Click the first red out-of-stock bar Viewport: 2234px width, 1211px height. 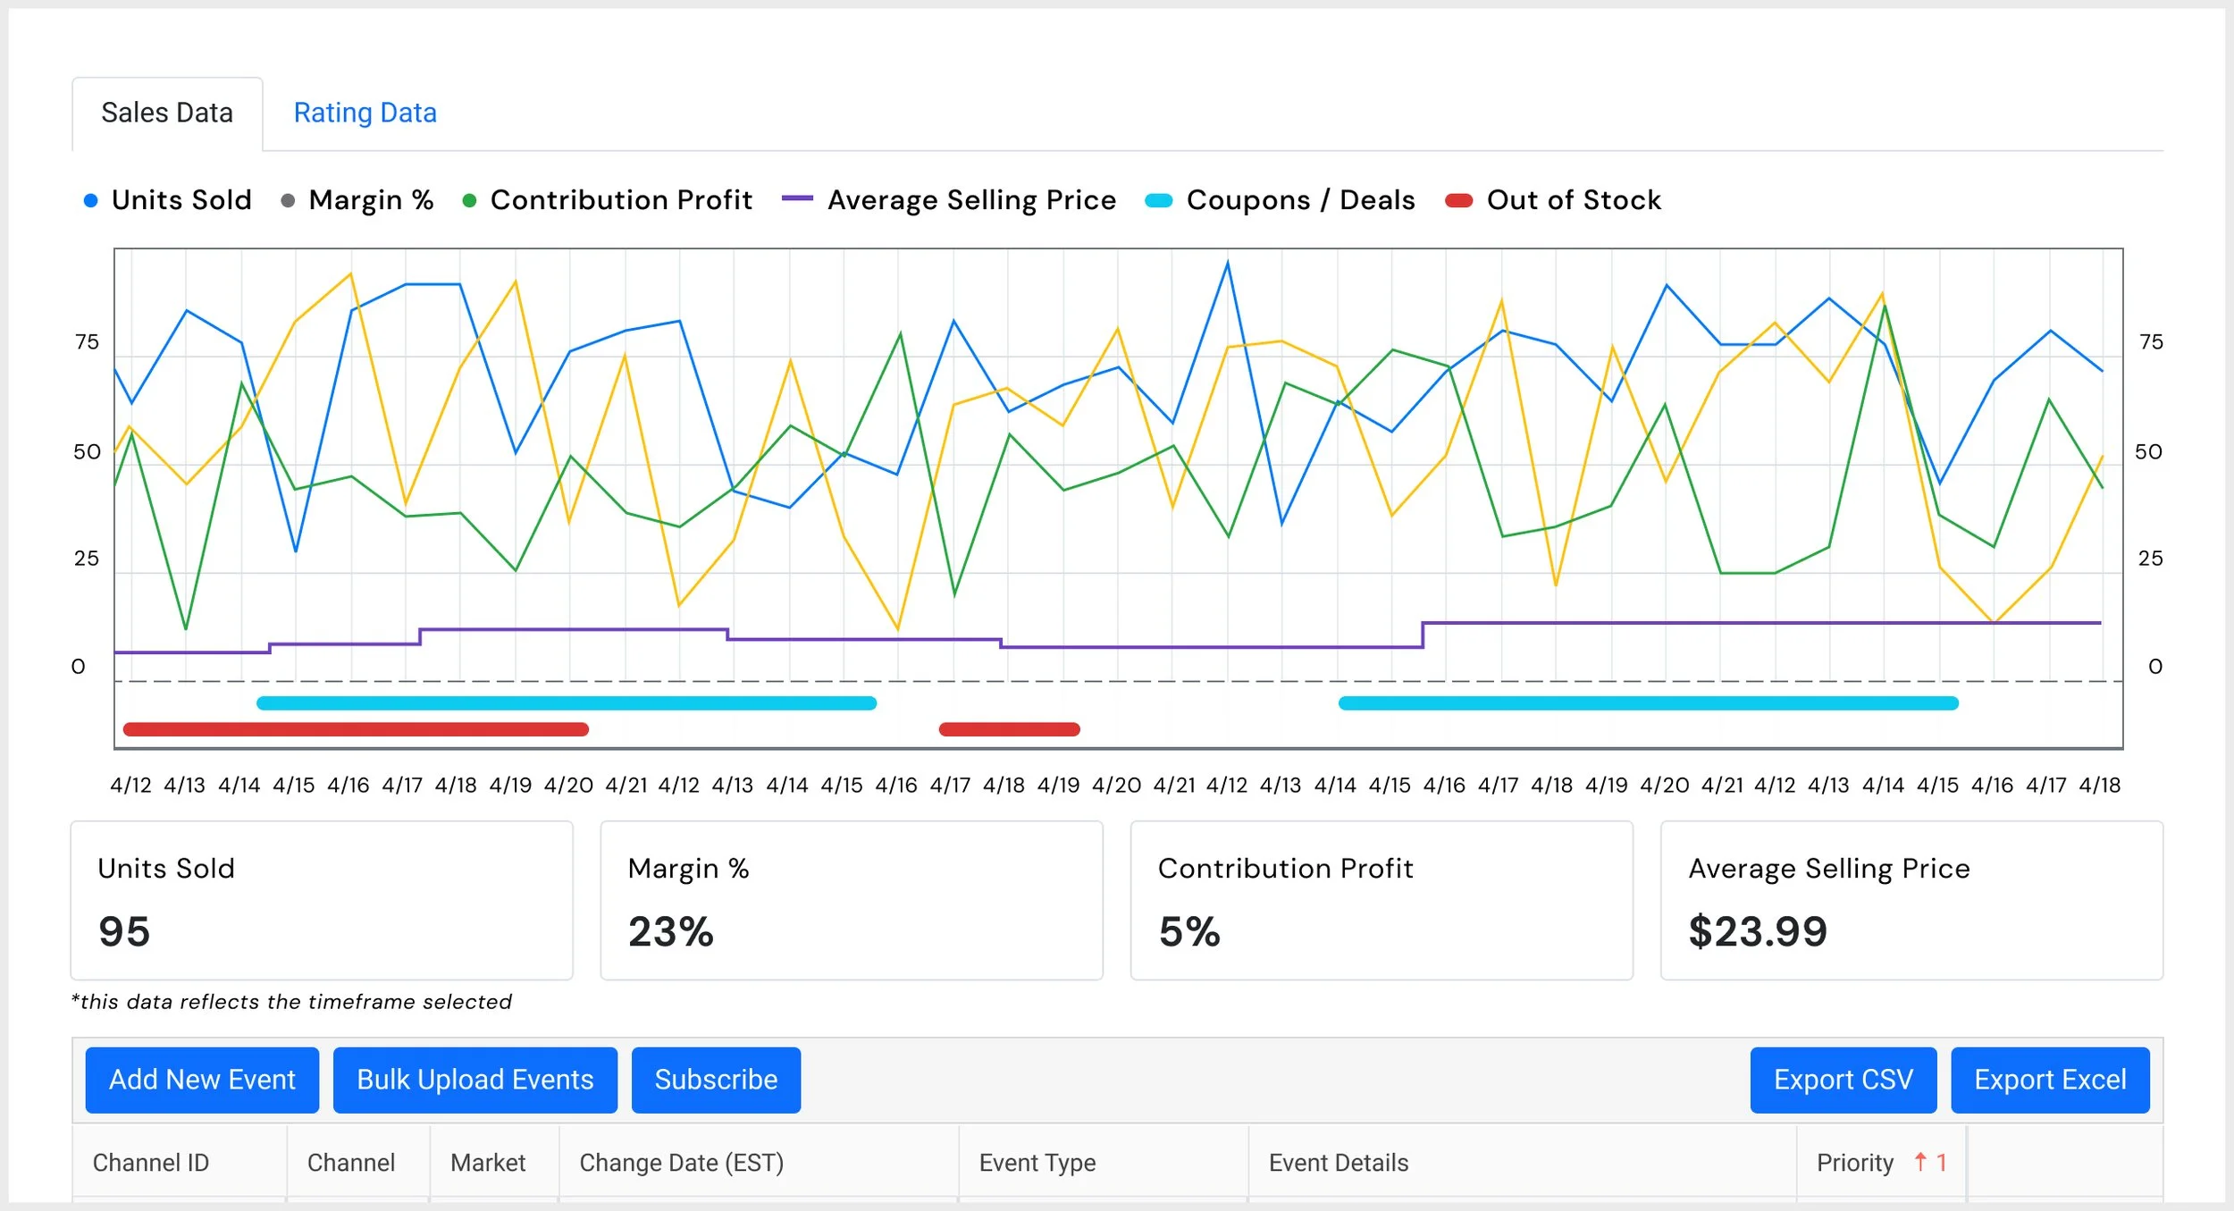[x=356, y=729]
